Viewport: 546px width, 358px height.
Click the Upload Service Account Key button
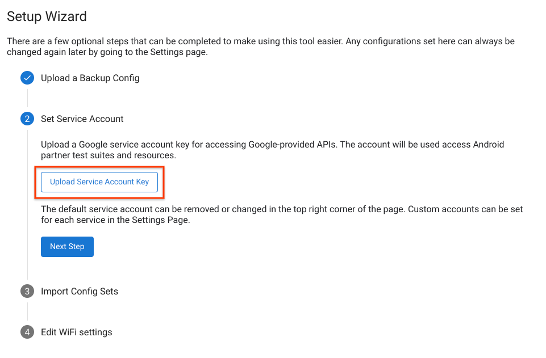(x=99, y=182)
